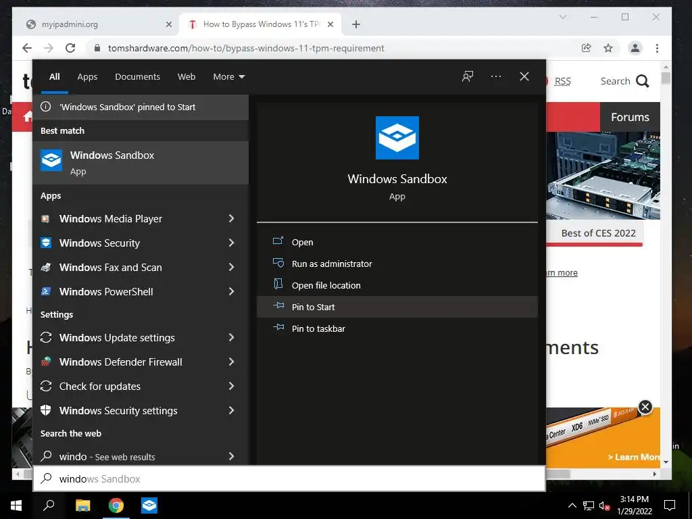Choose Pin to Start
Viewport: 692px width, 519px height.
point(397,307)
